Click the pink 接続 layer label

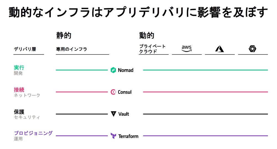pos(19,90)
